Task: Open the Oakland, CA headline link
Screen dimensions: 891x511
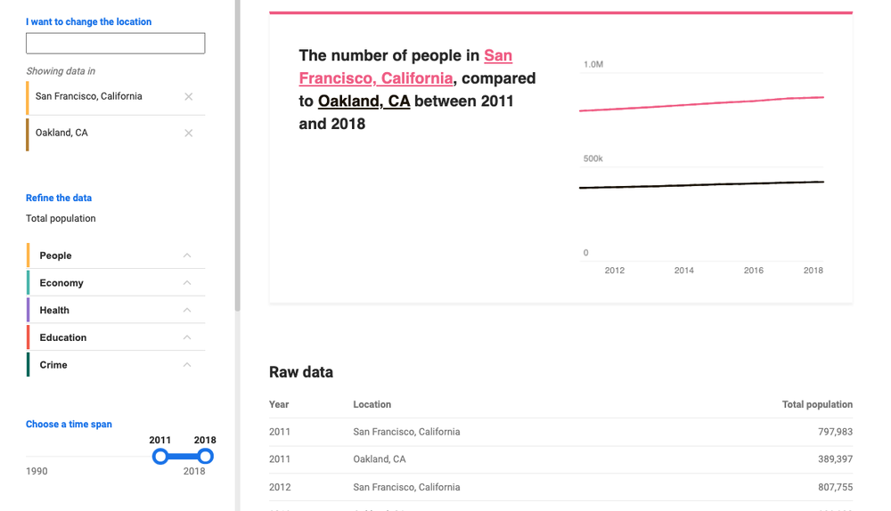Action: pyautogui.click(x=364, y=101)
